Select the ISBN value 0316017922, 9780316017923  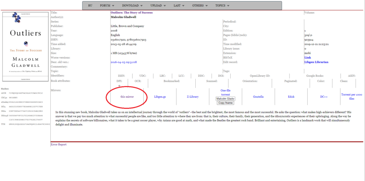[x=128, y=40]
